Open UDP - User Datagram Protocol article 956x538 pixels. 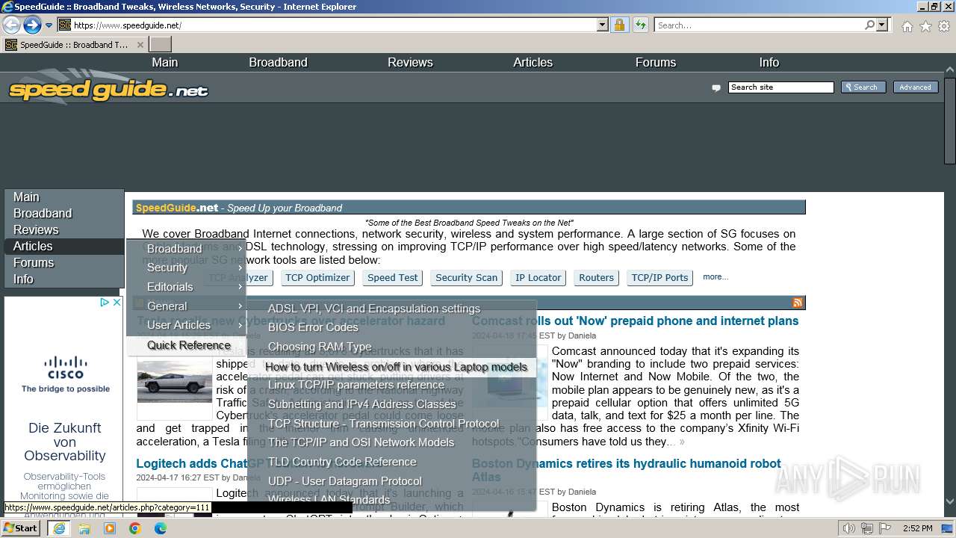[391, 481]
